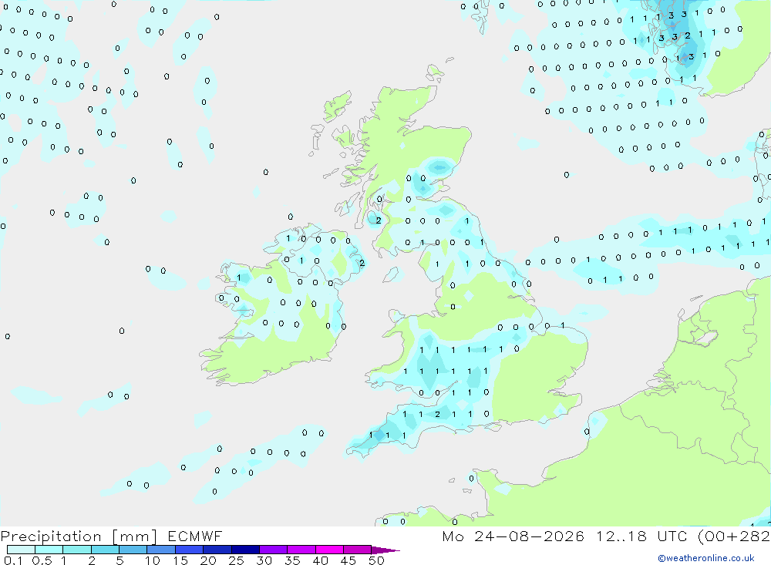Click the 25–30 mm navy legend swatch
Screen dimensions: 771x565
coord(245,550)
